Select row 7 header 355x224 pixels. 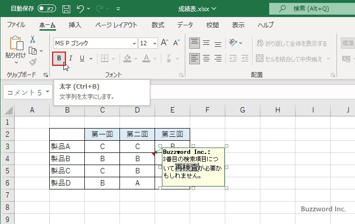7,195
